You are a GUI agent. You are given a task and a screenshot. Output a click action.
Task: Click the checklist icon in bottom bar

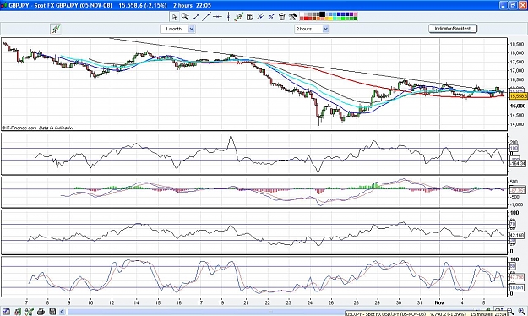click(x=30, y=311)
